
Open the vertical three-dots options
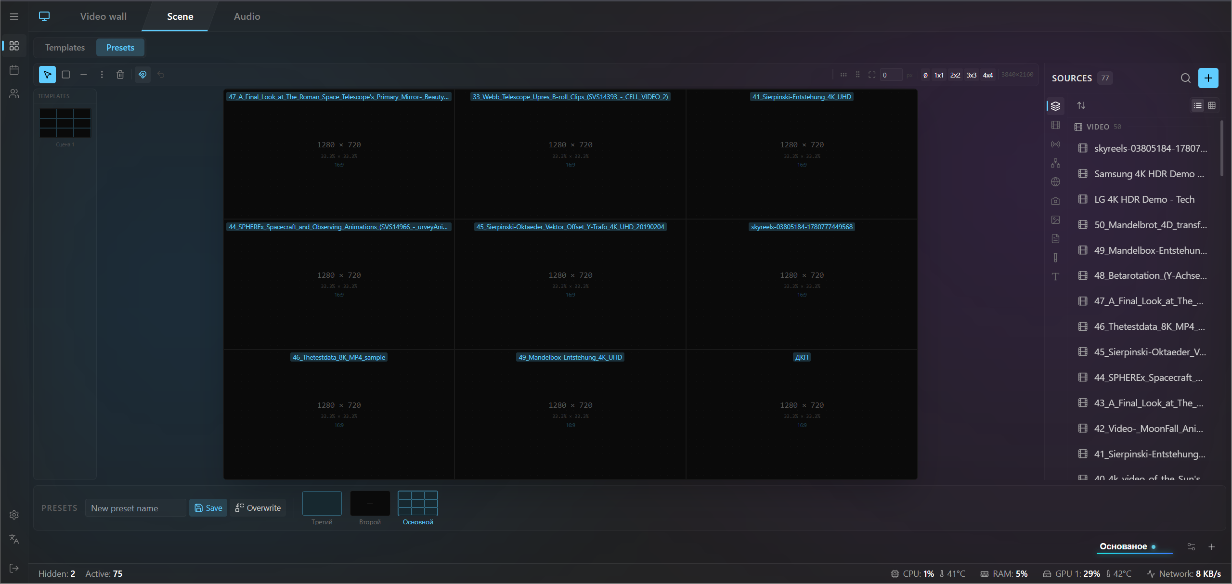[102, 75]
